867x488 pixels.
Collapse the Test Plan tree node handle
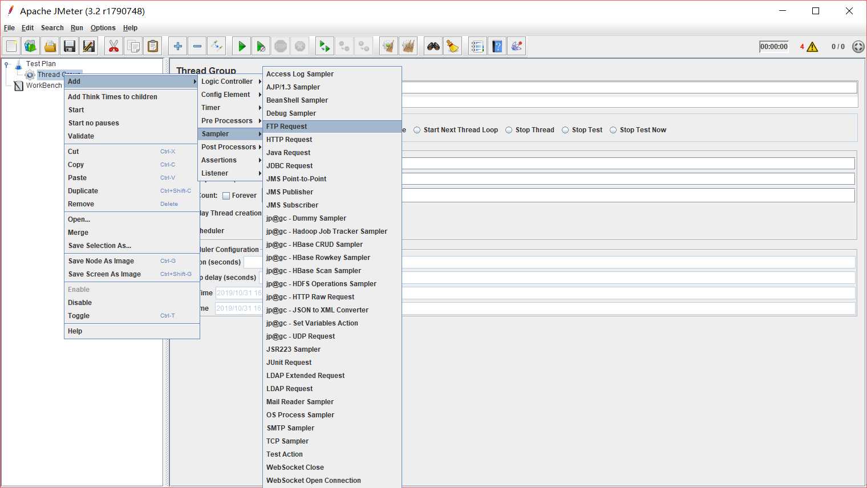tap(6, 64)
